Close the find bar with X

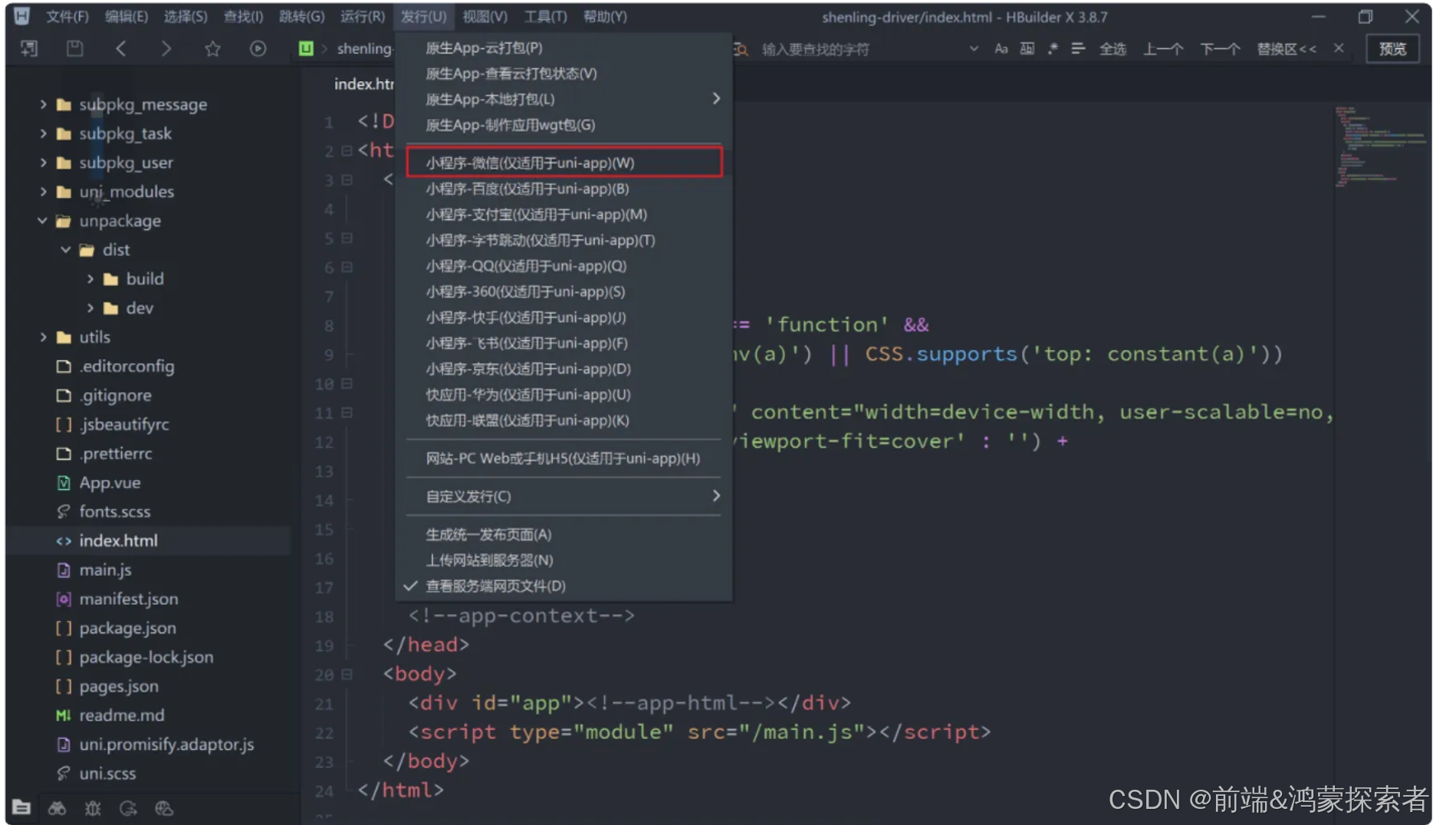1338,48
